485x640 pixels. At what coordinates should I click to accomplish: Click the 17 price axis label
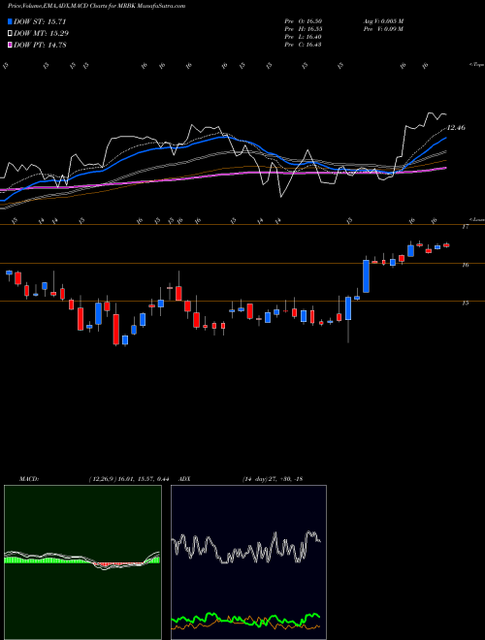[x=465, y=227]
